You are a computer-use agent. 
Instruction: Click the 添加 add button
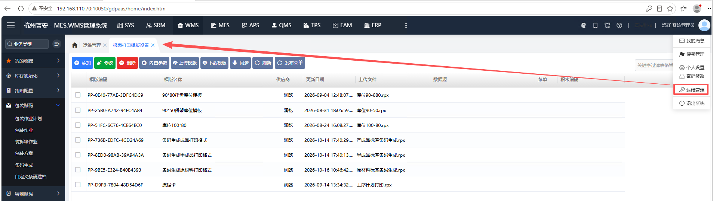pyautogui.click(x=82, y=63)
